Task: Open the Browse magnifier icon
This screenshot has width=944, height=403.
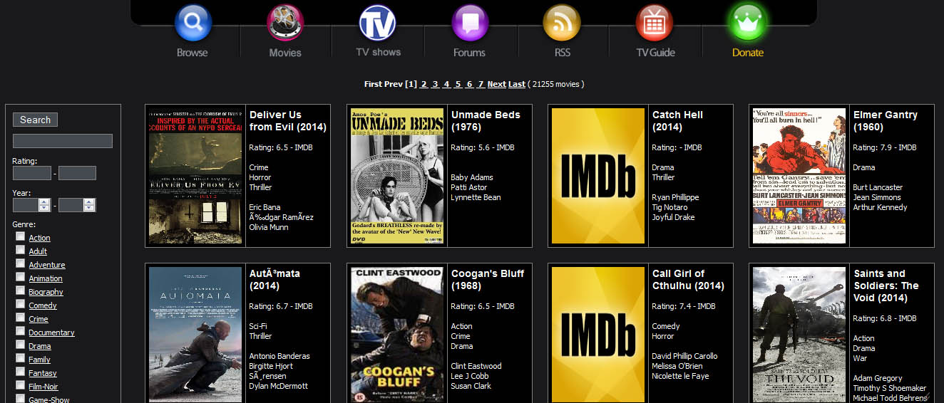Action: (193, 23)
